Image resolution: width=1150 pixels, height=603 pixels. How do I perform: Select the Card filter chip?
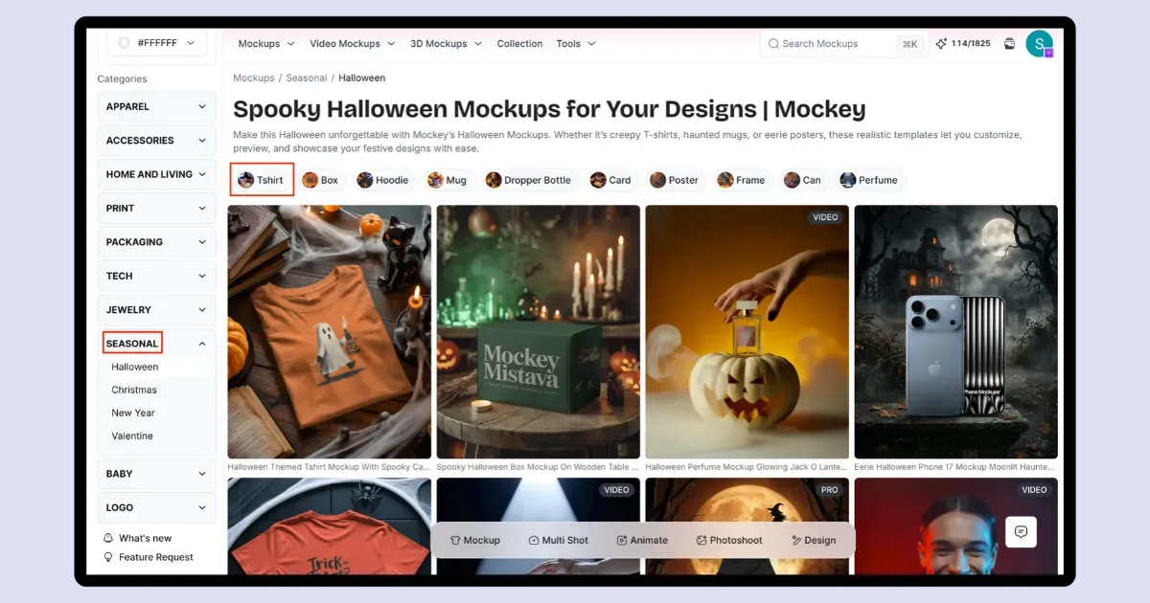coord(610,180)
